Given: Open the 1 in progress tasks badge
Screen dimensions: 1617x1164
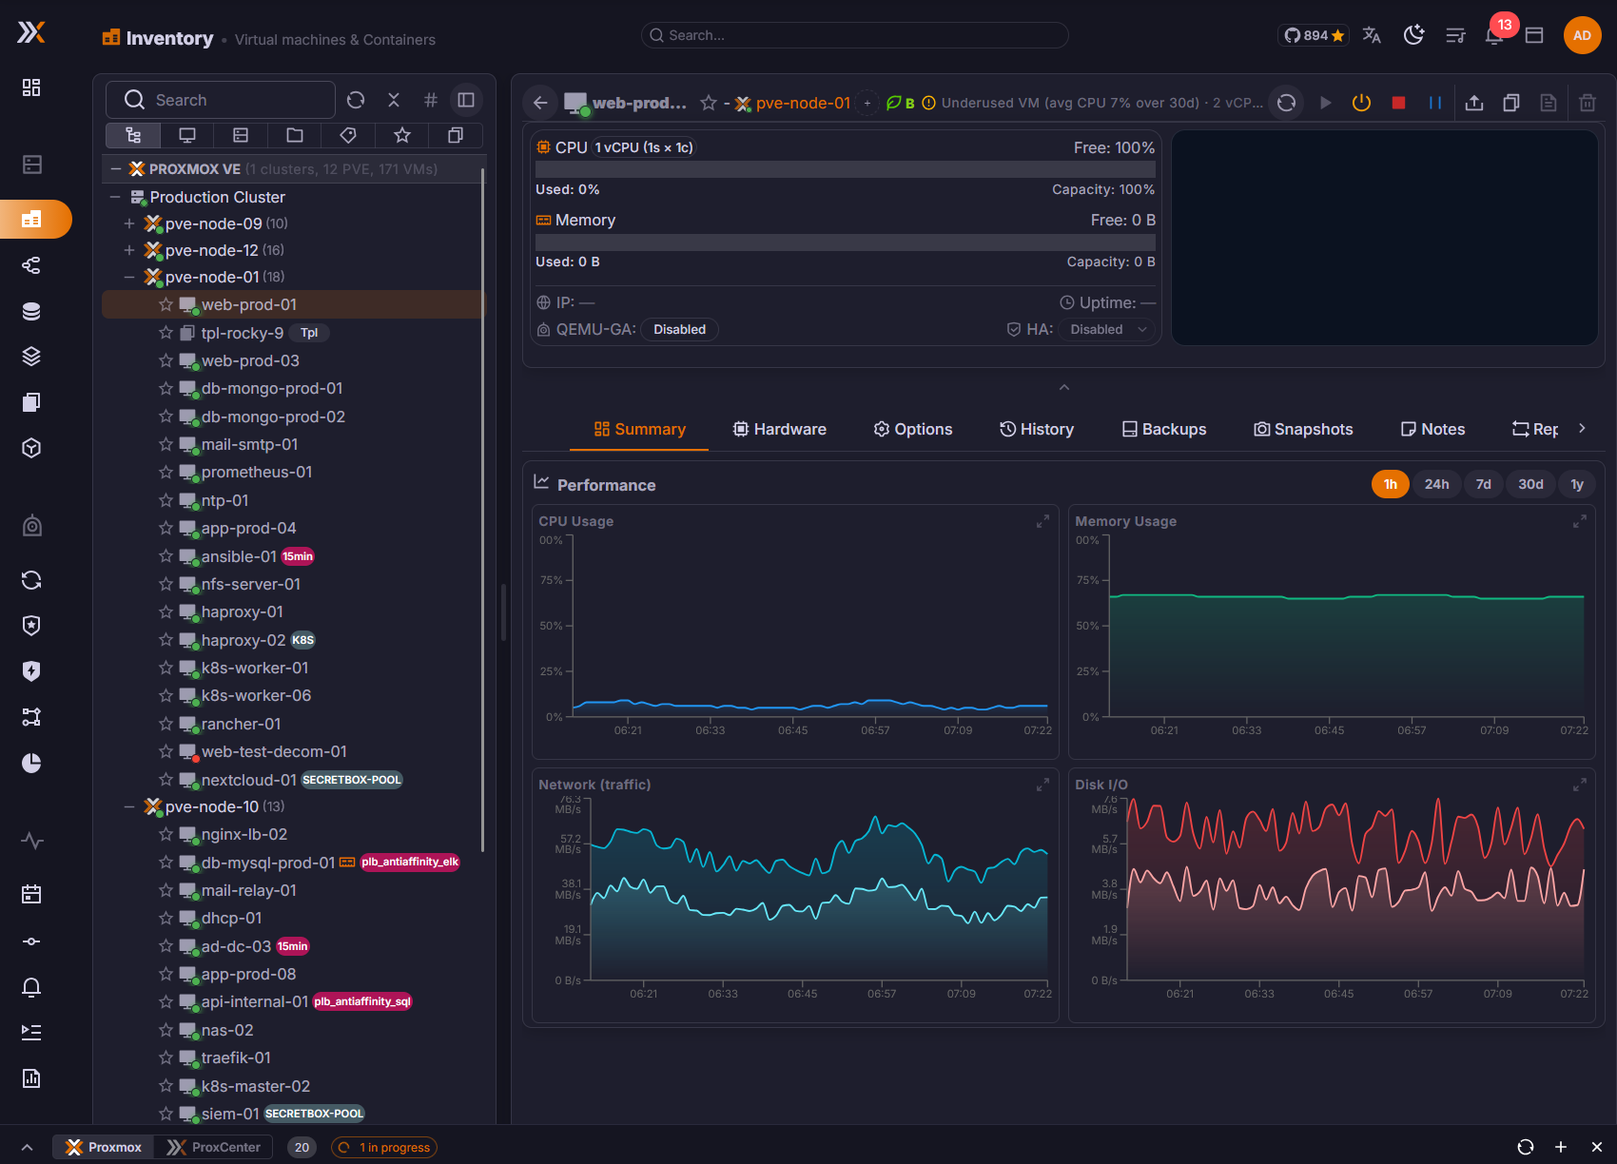Looking at the screenshot, I should [x=384, y=1147].
